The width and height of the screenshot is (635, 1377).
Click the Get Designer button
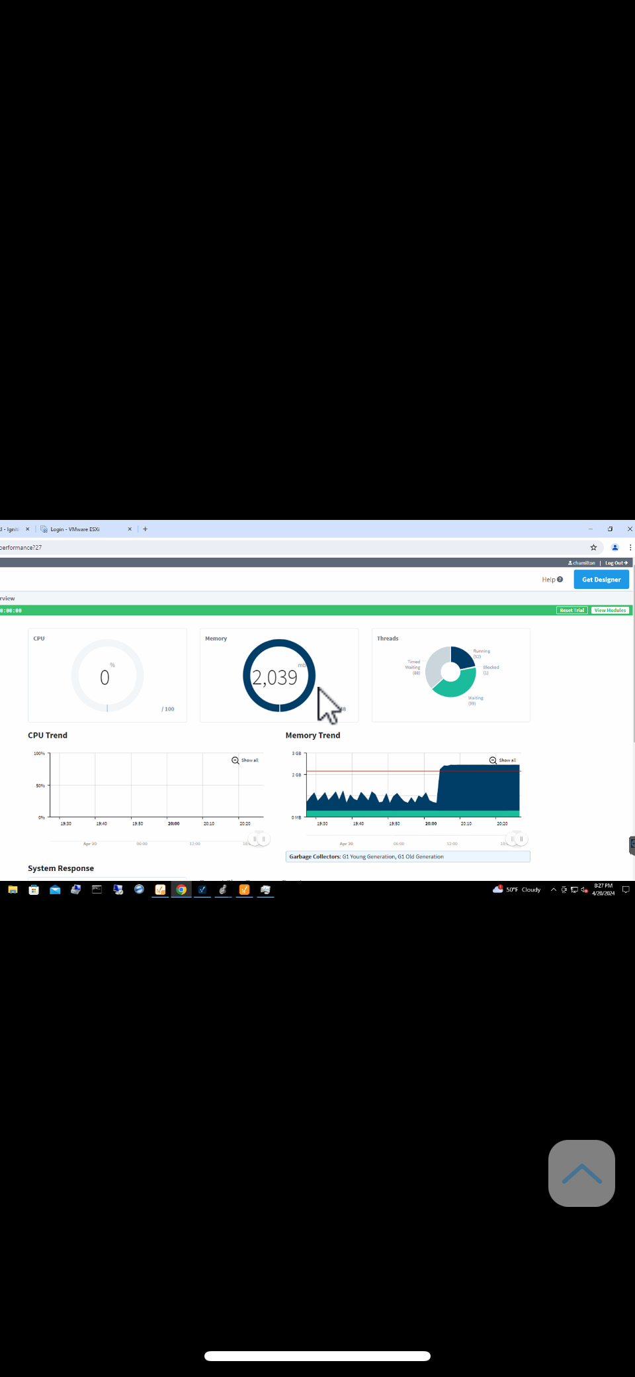(x=601, y=580)
